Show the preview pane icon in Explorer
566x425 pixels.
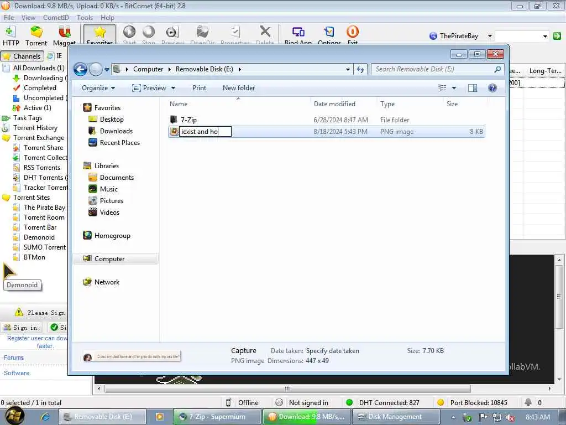pyautogui.click(x=472, y=88)
